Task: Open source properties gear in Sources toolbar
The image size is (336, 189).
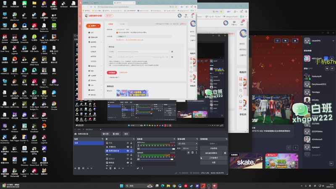Action: [x=115, y=168]
